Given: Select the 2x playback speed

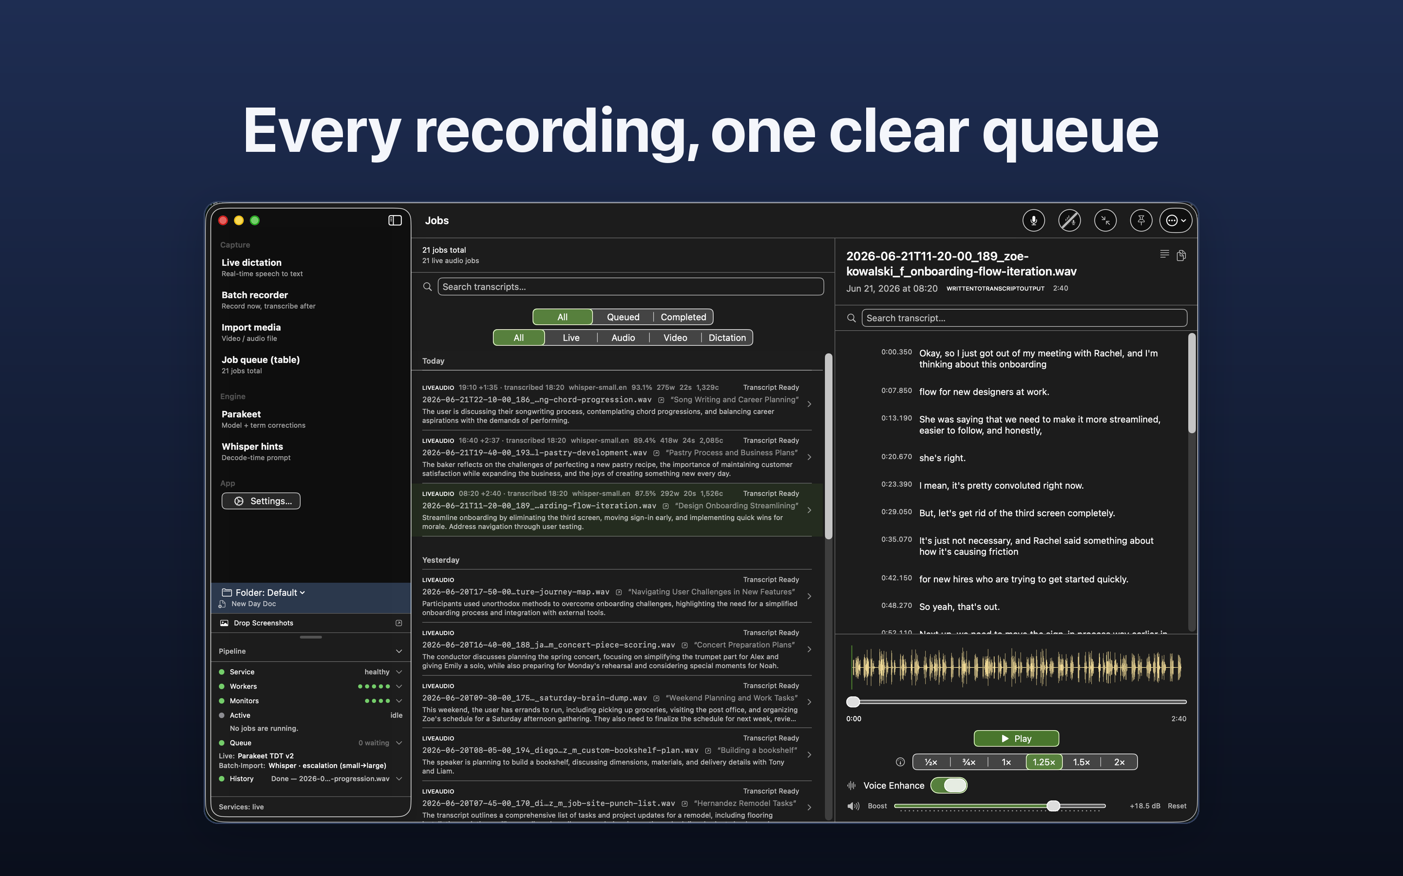Looking at the screenshot, I should click(x=1119, y=762).
